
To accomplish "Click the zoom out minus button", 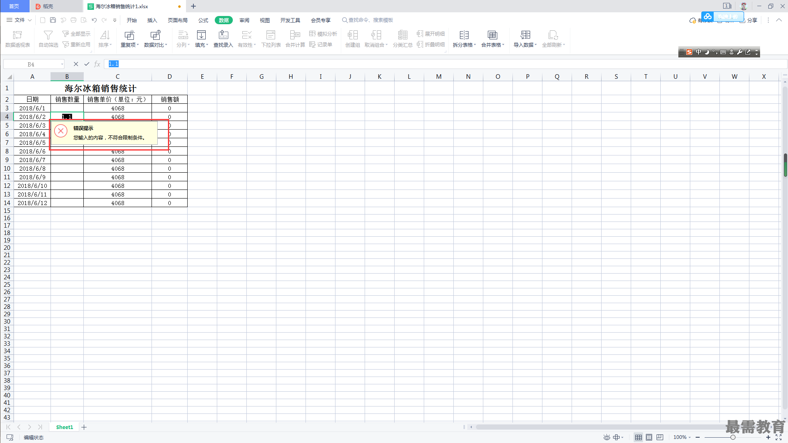I will (x=698, y=437).
